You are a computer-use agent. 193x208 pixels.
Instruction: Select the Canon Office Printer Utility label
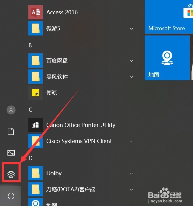[x=81, y=125]
